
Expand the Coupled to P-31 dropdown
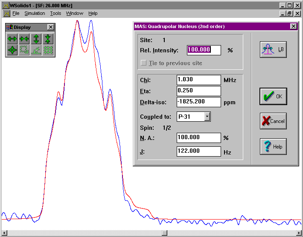coord(207,117)
